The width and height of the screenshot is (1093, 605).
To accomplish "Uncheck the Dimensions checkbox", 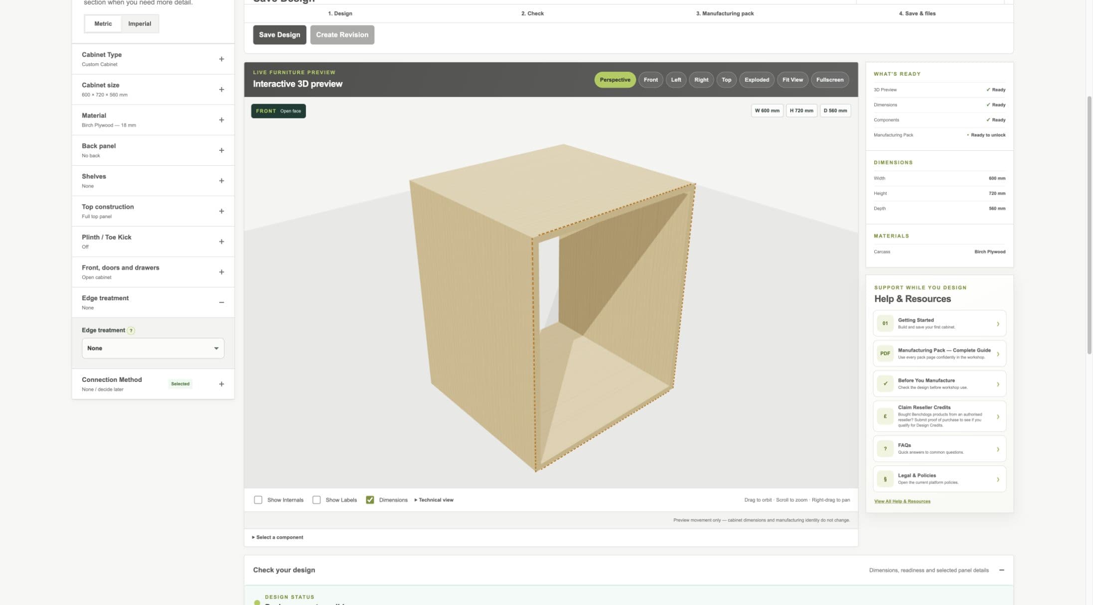I will 370,500.
